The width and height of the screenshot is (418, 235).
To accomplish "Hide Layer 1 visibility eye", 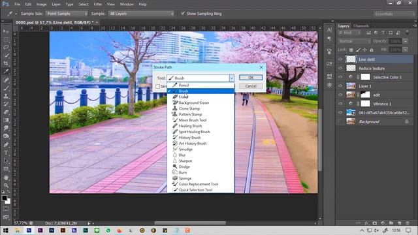I will (340, 86).
